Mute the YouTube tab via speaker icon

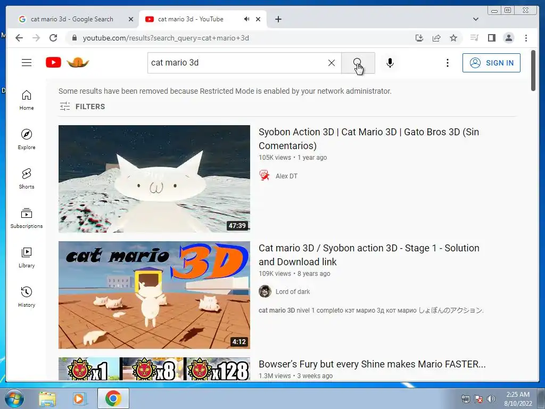coord(246,19)
